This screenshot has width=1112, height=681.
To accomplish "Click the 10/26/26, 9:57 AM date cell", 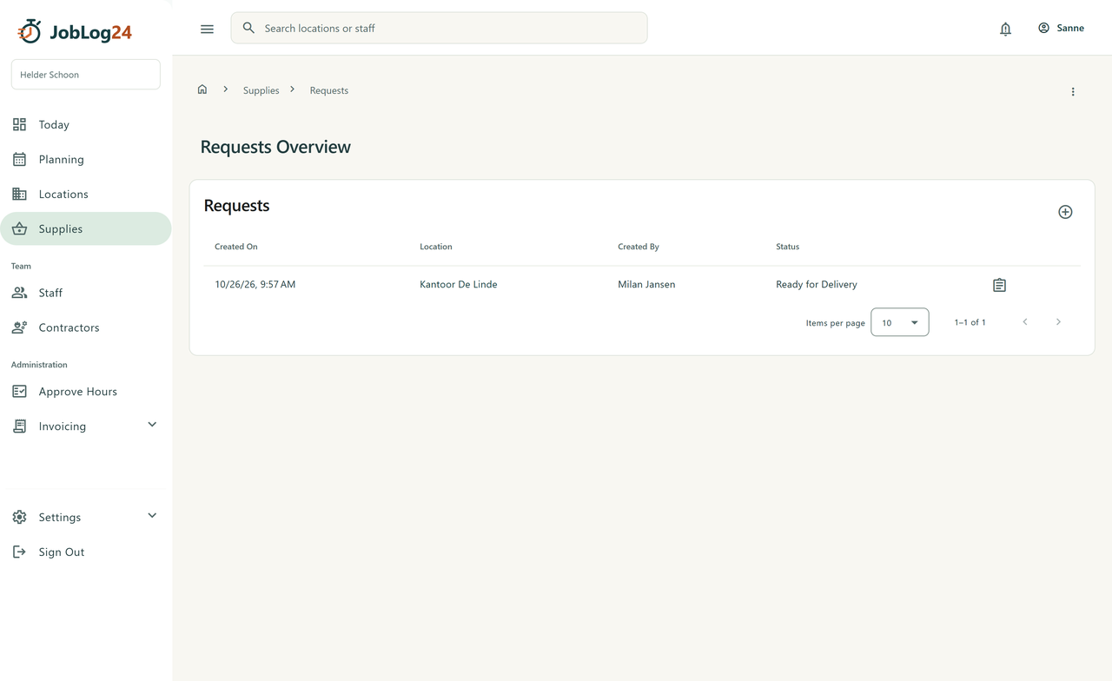I will coord(255,284).
